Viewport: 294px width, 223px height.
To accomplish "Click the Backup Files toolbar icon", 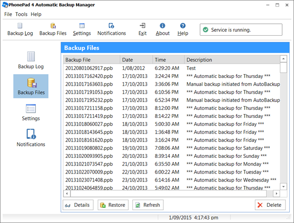I will (x=53, y=29).
